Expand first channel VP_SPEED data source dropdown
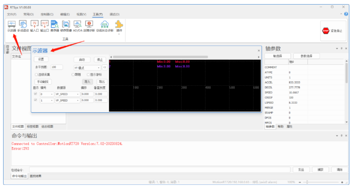354x189 pixels. (x=68, y=94)
